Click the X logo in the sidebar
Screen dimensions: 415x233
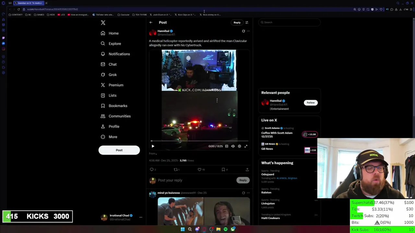[103, 23]
